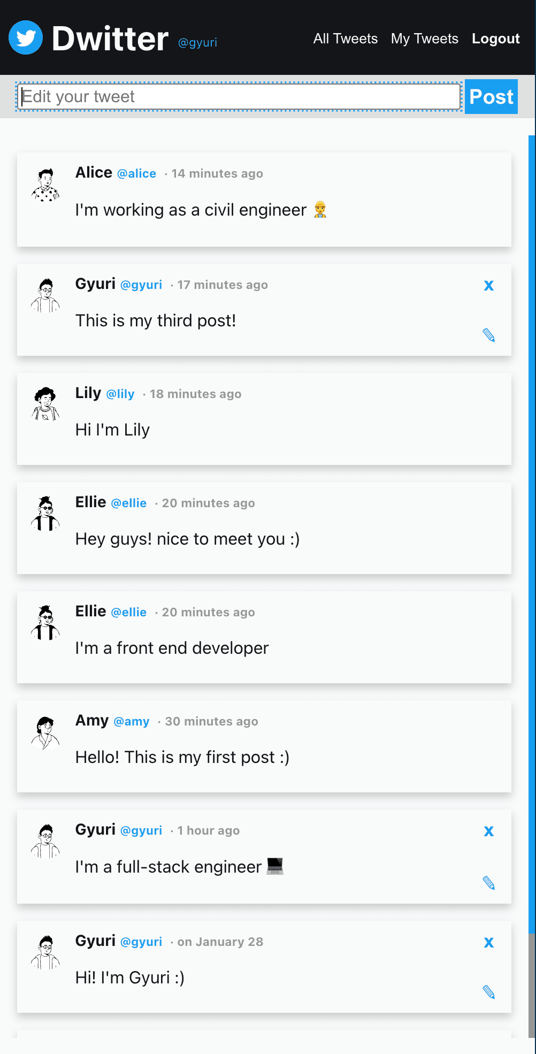Open @ellie's profile link

click(x=128, y=503)
